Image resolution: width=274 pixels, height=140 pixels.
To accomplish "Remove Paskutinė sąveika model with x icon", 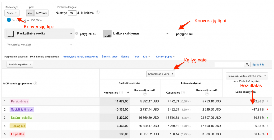I will tap(77, 34).
